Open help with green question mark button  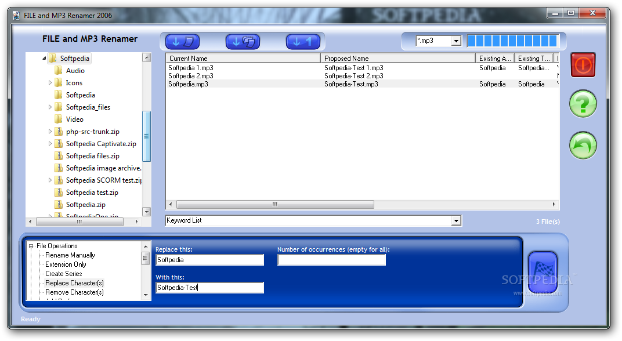click(583, 104)
